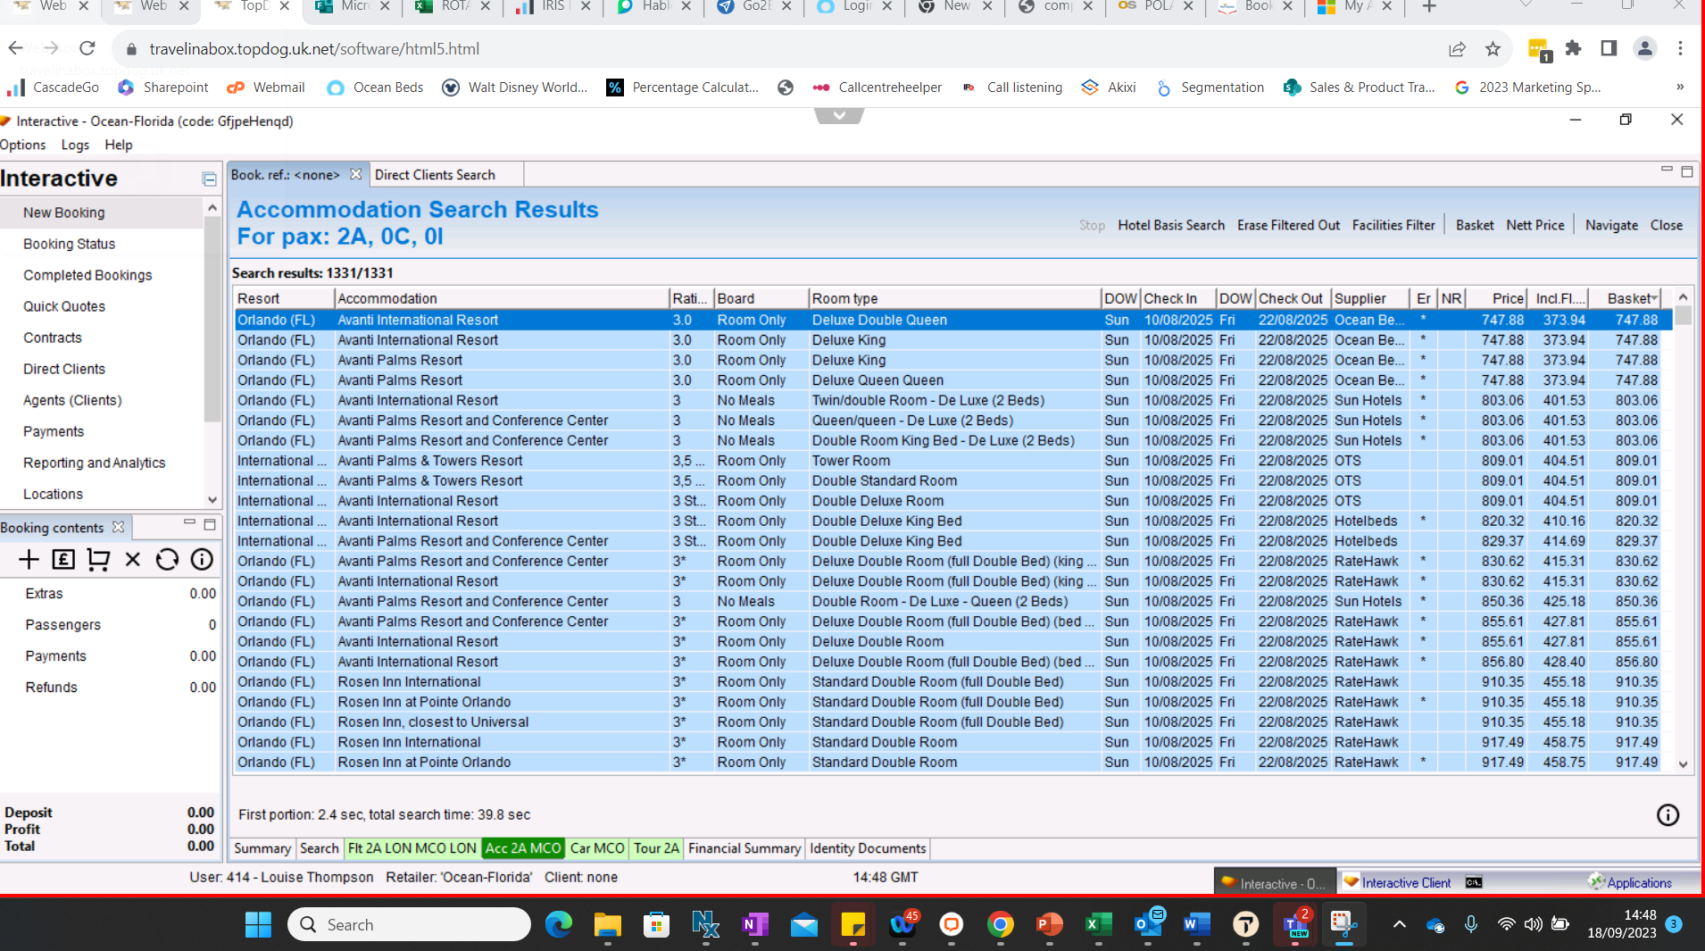Select New Booking in the sidebar
The height and width of the screenshot is (951, 1705).
click(x=64, y=213)
